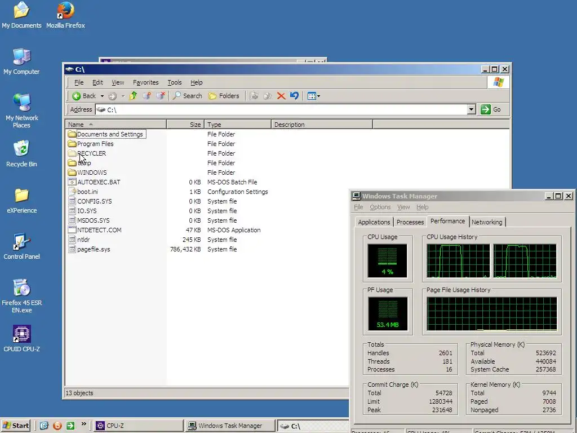Open Control Panel desktop shortcut
The width and height of the screenshot is (577, 433).
click(21, 246)
